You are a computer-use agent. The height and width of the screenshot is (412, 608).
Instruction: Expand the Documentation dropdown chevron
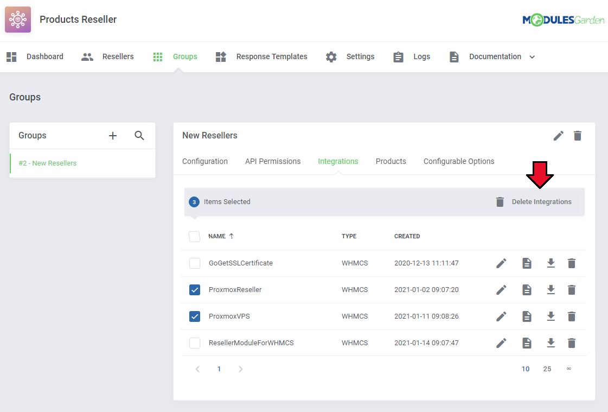533,57
